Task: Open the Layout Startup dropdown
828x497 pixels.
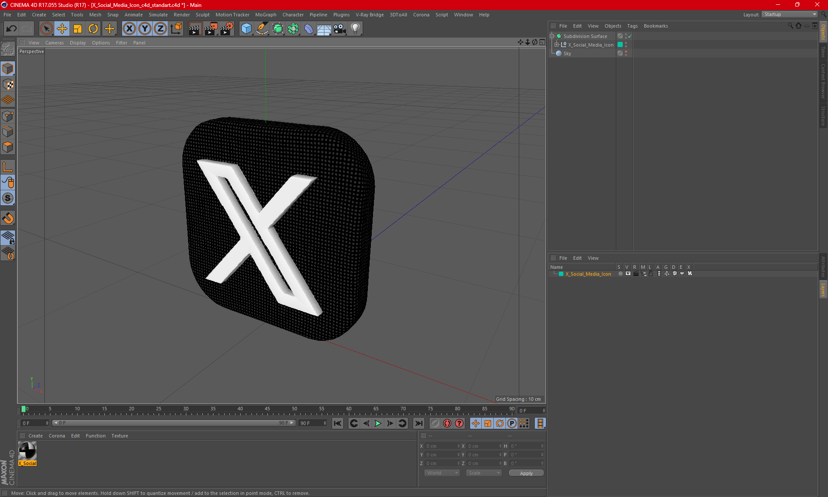Action: pos(790,14)
